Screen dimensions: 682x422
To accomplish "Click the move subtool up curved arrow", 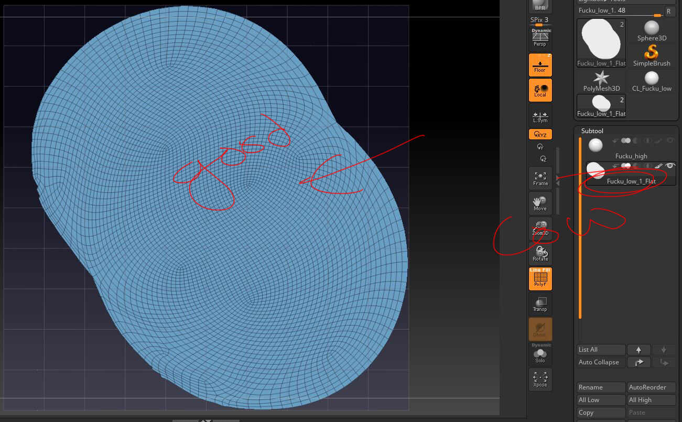I will click(639, 362).
